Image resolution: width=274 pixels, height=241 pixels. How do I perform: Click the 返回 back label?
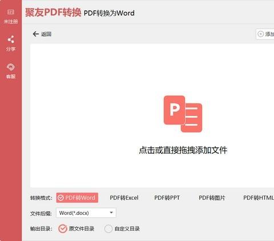coord(46,34)
